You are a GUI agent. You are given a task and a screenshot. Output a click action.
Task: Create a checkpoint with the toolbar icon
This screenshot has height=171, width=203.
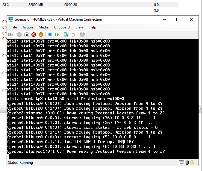pyautogui.click(x=66, y=35)
